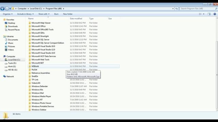Screen dimensions: 218x122
Task: Click the Microsoft Silverlight folder icon
Action: tap(30, 36)
